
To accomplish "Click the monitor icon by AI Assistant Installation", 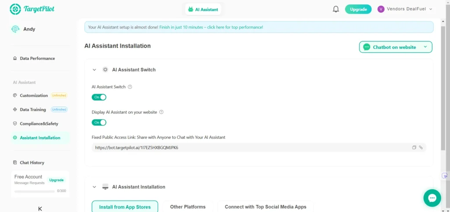I will point(105,187).
